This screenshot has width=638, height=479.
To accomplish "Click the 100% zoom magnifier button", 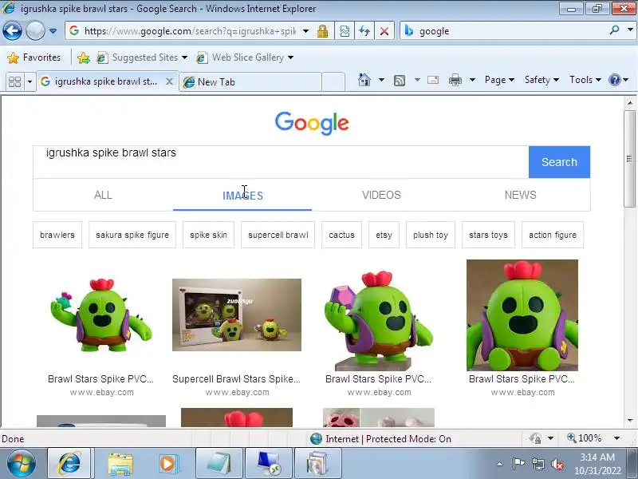I will point(584,438).
